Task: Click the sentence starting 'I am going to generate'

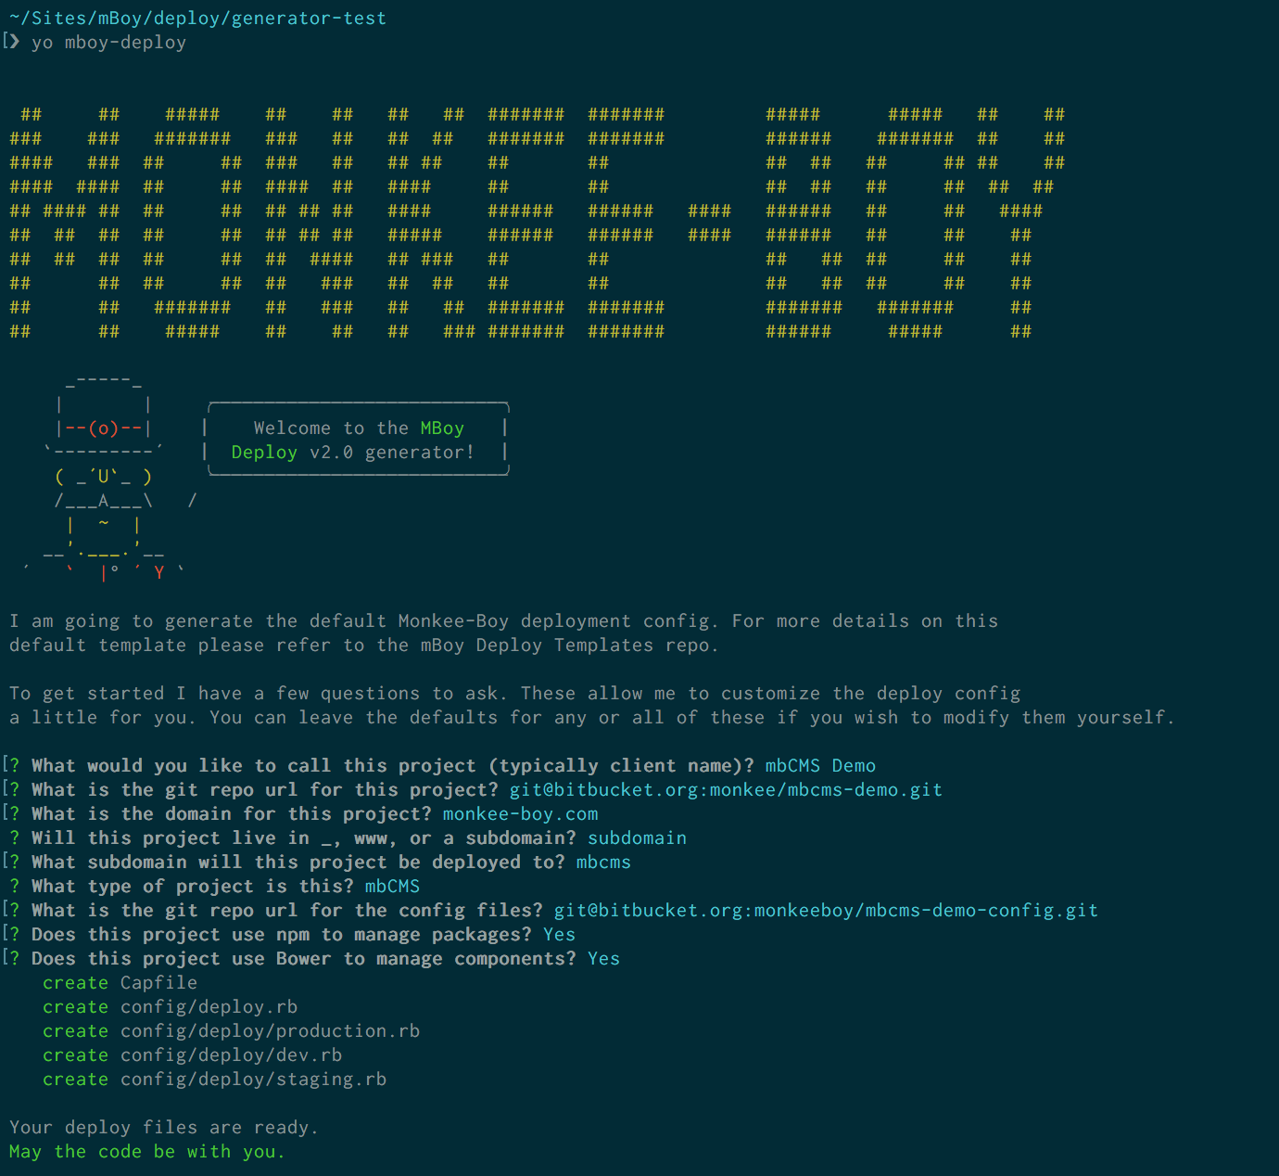Action: (x=503, y=633)
